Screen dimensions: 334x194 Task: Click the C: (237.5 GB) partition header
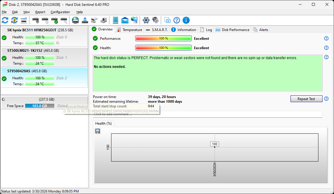[44, 99]
